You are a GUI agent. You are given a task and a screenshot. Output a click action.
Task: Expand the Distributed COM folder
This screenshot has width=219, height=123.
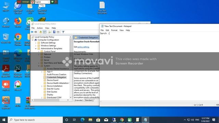(x=42, y=98)
